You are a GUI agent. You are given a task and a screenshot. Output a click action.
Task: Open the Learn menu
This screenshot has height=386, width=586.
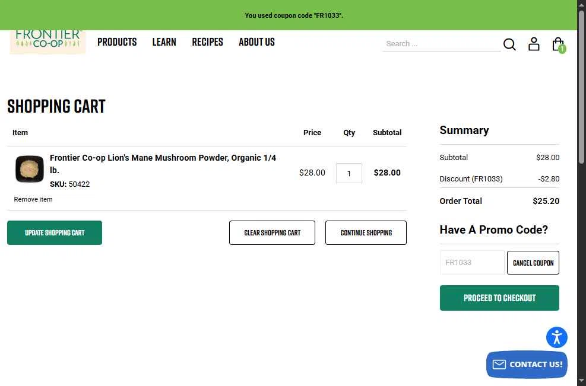click(164, 42)
